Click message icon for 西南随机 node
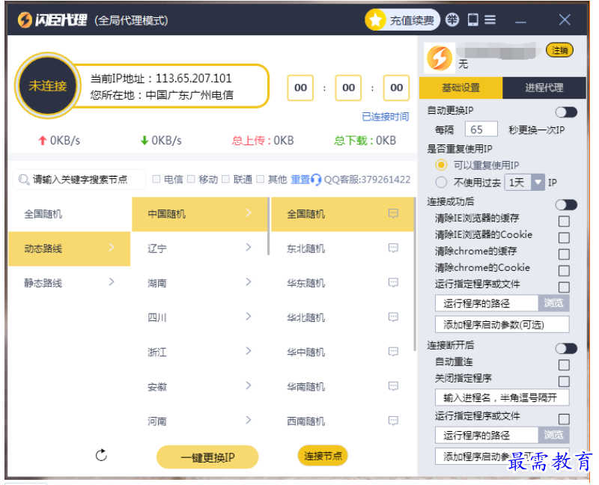 click(393, 421)
